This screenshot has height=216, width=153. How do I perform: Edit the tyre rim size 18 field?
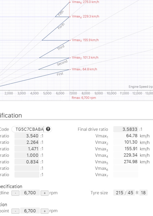(x=143, y=193)
